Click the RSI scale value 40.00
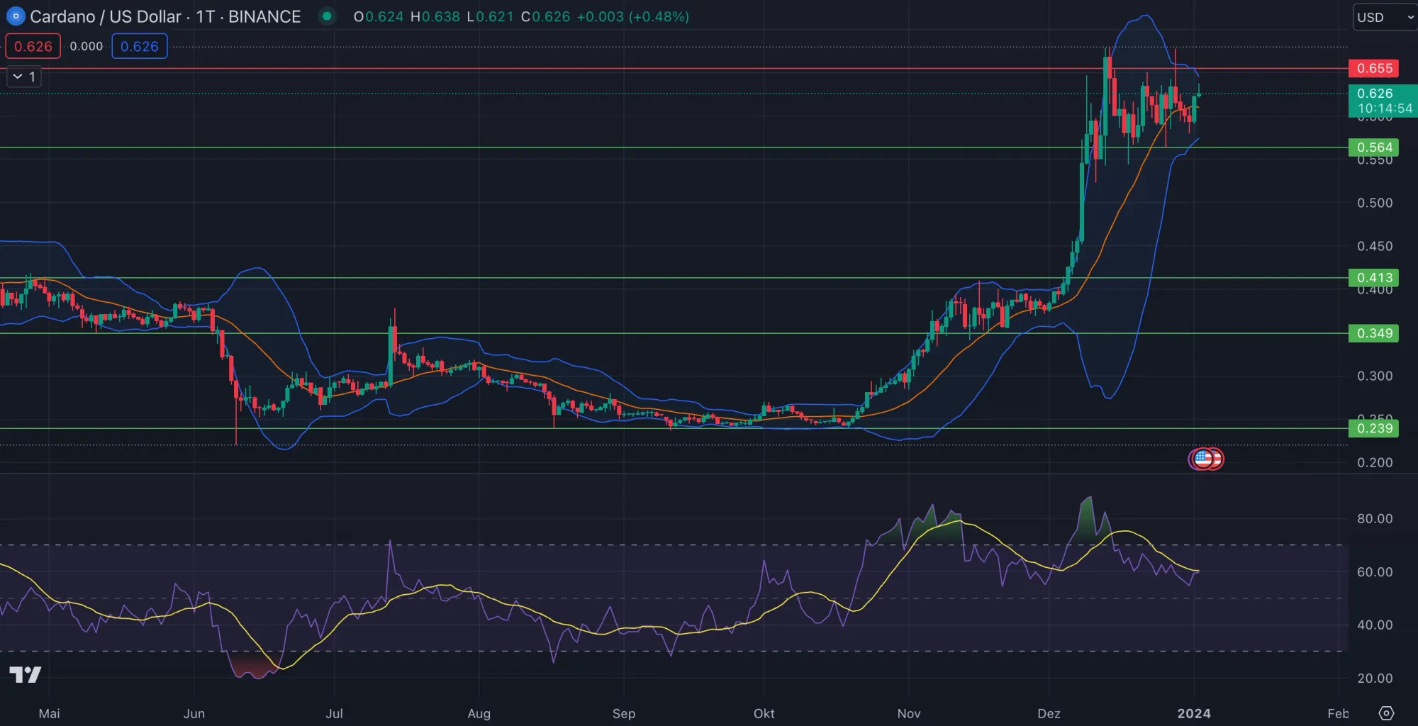1418x726 pixels. click(x=1375, y=625)
